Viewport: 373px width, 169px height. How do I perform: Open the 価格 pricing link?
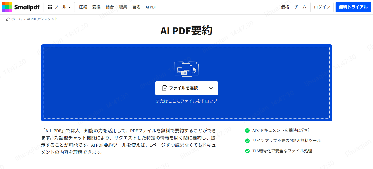tap(285, 7)
